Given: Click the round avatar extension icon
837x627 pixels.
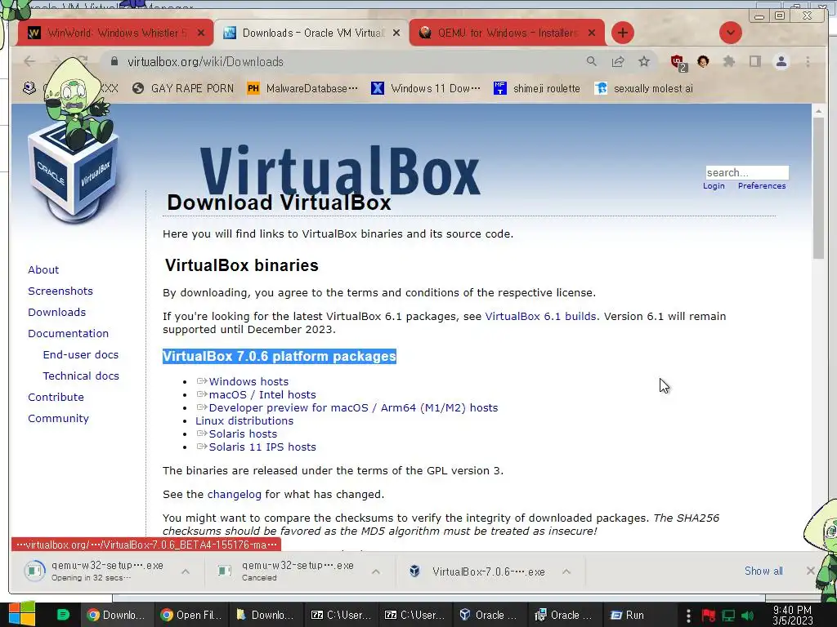Looking at the screenshot, I should [x=703, y=62].
